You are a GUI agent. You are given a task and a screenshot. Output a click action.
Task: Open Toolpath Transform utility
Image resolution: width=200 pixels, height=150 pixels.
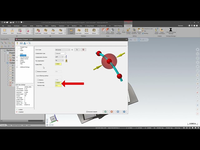click(134, 31)
